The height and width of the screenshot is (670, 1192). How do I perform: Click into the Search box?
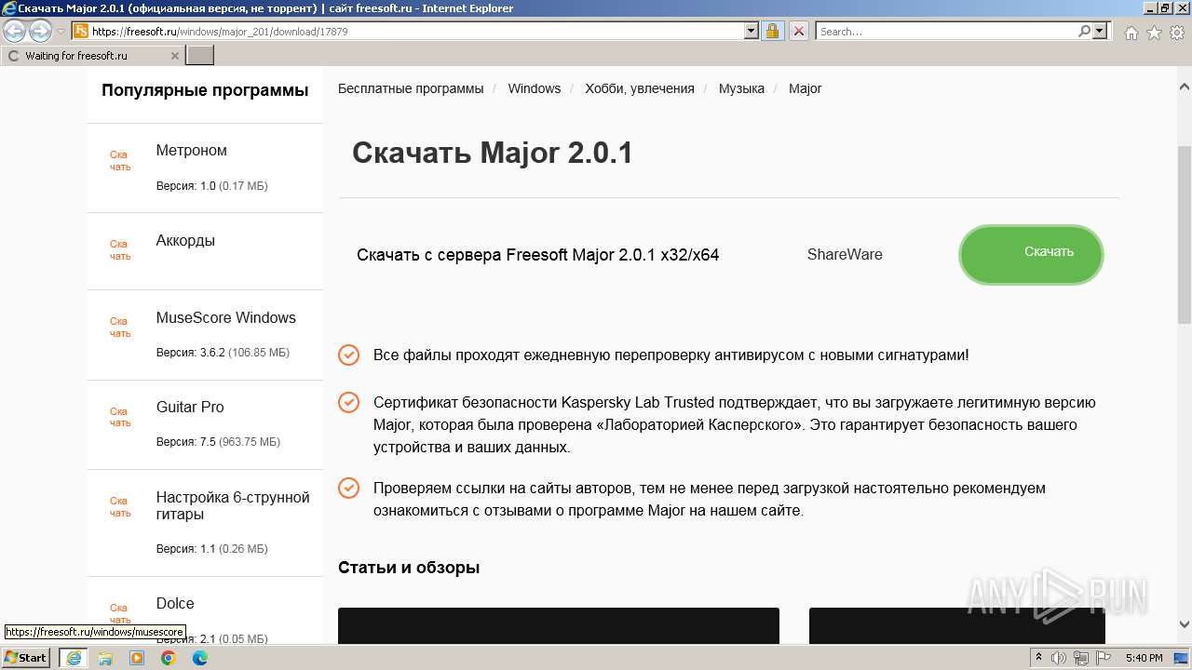(x=946, y=31)
